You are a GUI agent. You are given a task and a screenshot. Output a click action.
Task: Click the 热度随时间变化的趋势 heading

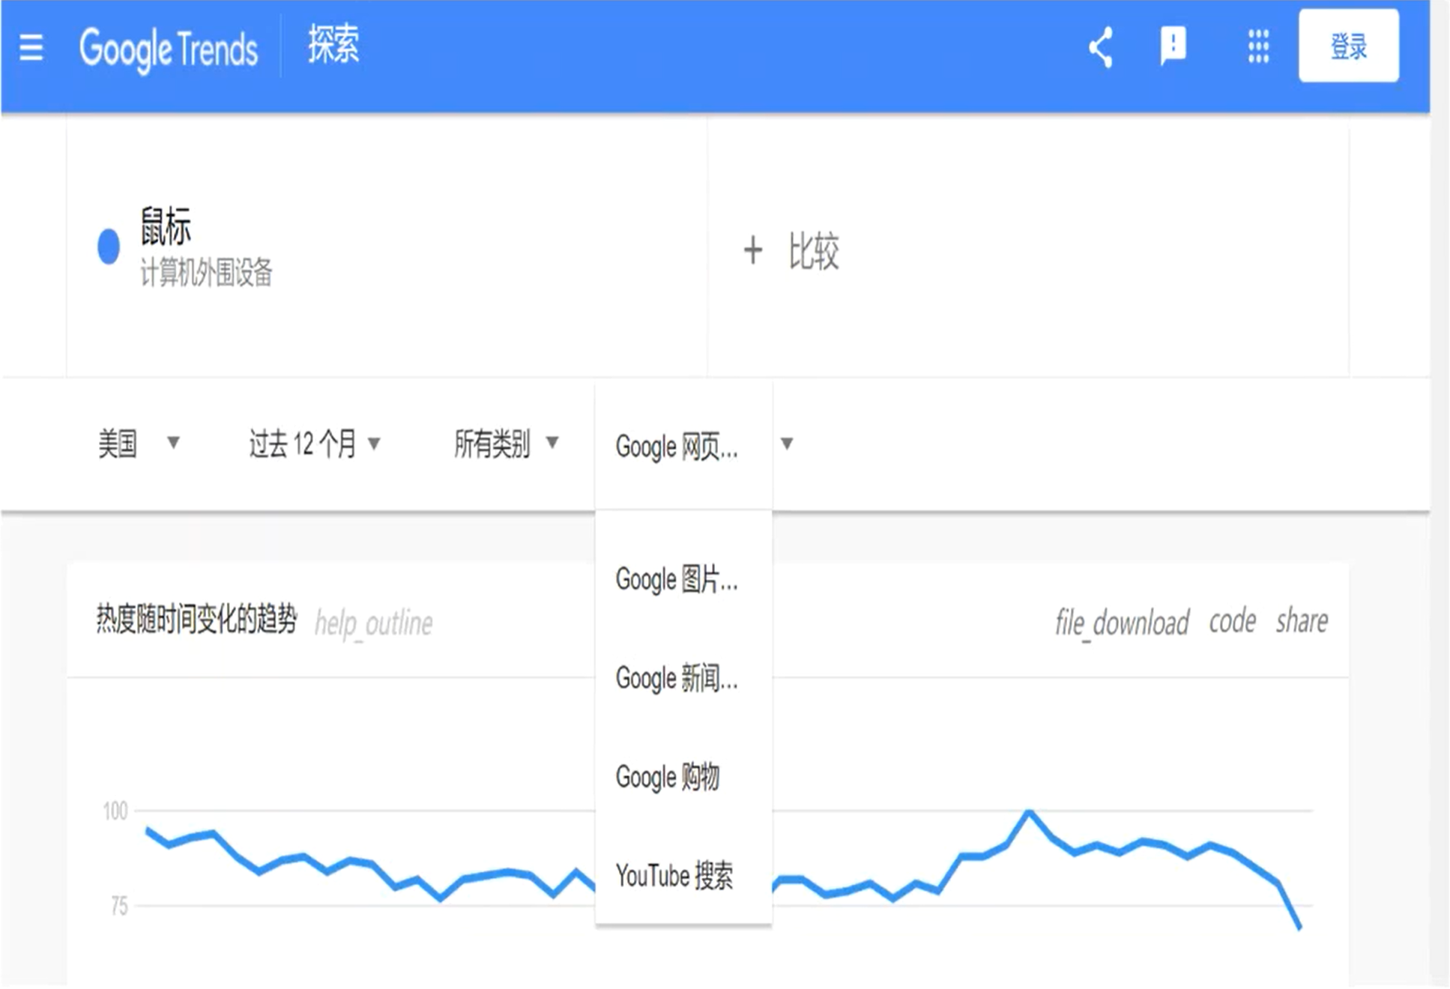click(x=196, y=620)
